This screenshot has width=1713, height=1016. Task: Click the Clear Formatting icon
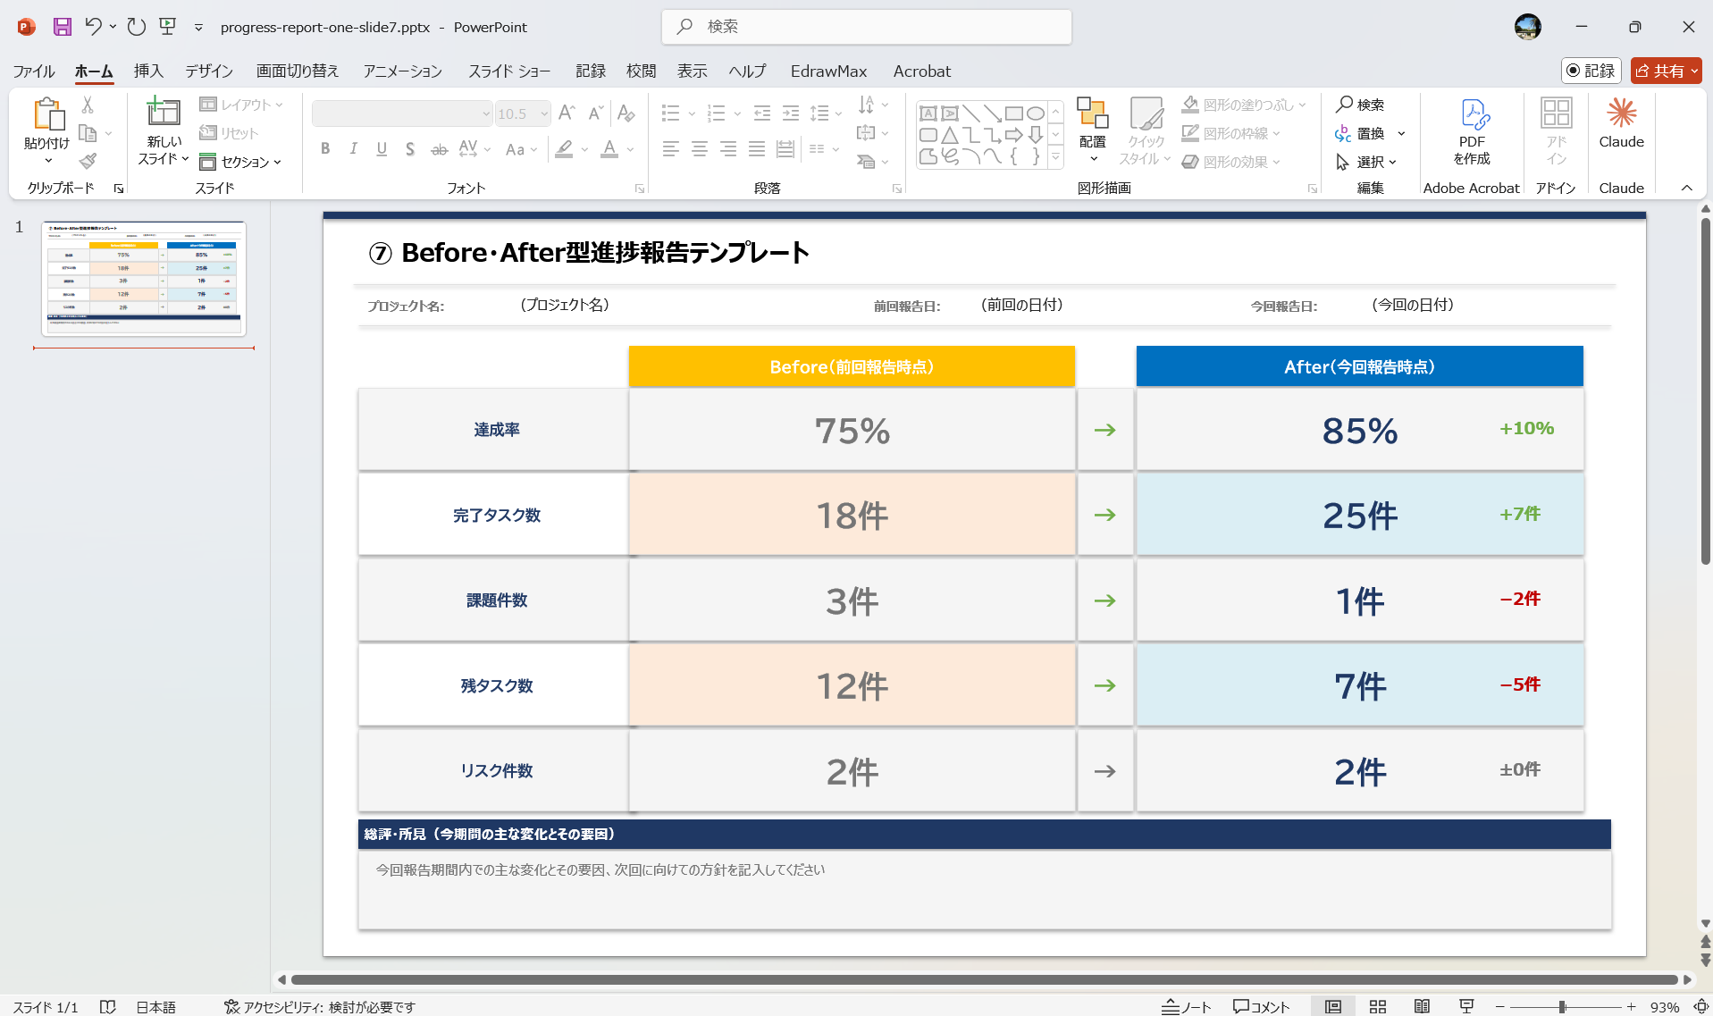point(626,113)
